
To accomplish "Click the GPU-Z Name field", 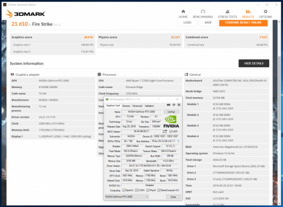I will (141, 112).
